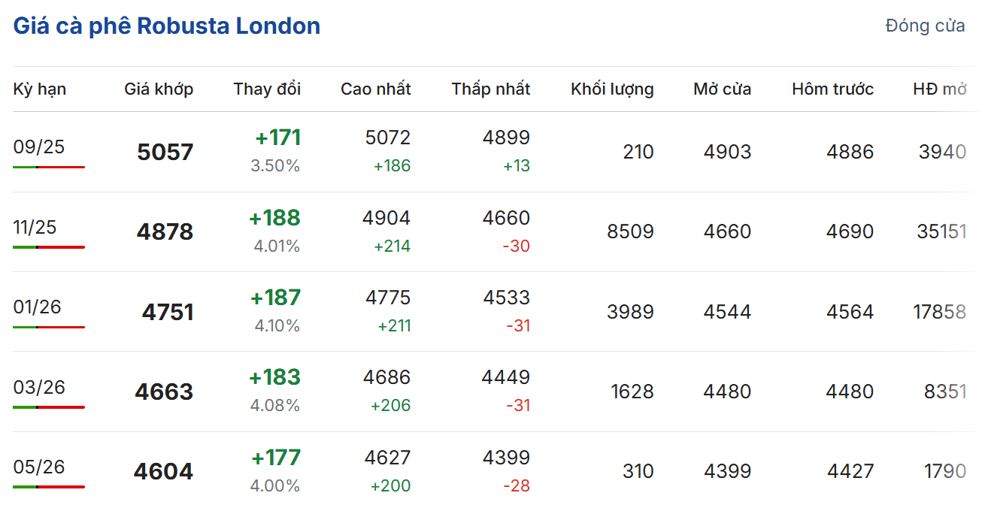Click the 8509 volume value
The image size is (985, 511).
tap(630, 232)
